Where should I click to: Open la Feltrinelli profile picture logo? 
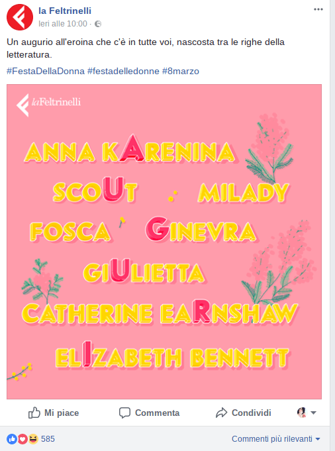tap(20, 17)
